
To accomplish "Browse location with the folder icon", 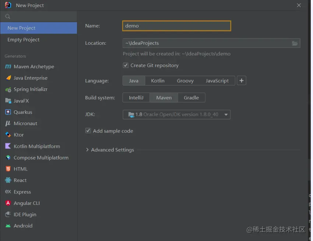I will 295,43.
